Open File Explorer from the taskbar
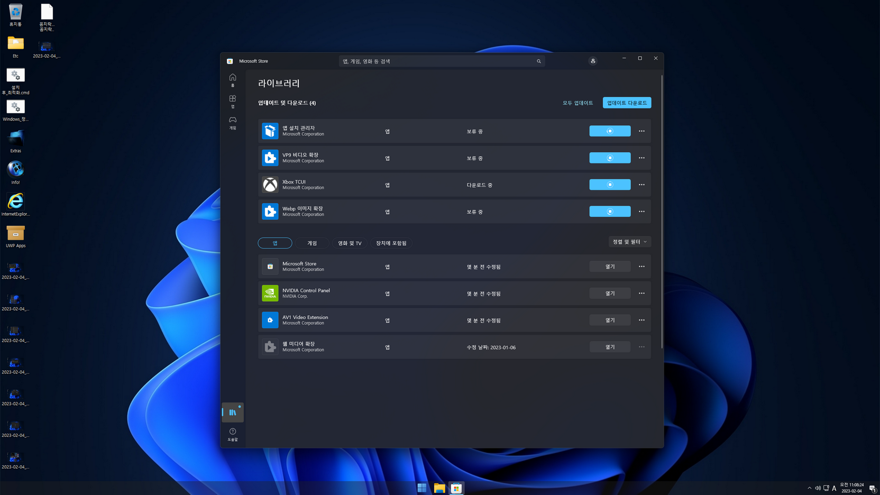880x495 pixels. click(x=439, y=488)
